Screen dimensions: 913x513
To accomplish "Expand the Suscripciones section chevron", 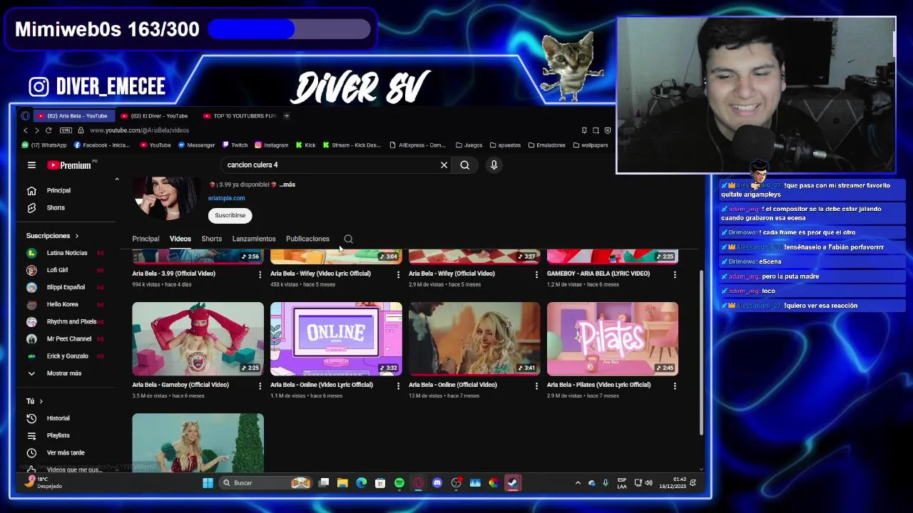I will coord(76,236).
